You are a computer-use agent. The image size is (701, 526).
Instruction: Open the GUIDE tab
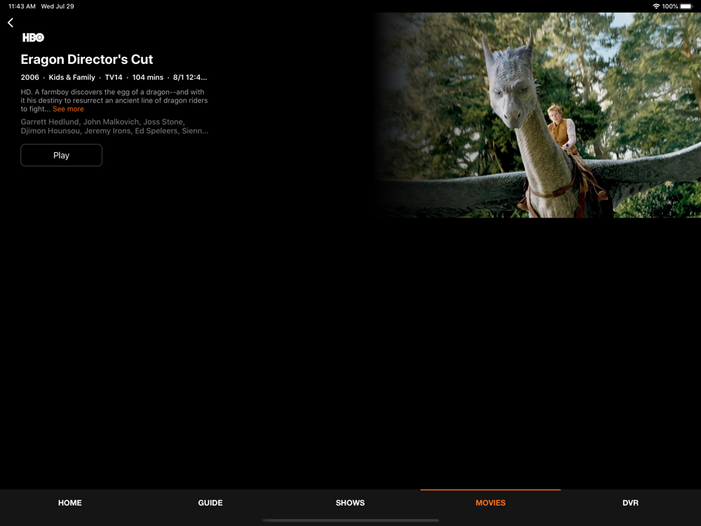click(210, 503)
